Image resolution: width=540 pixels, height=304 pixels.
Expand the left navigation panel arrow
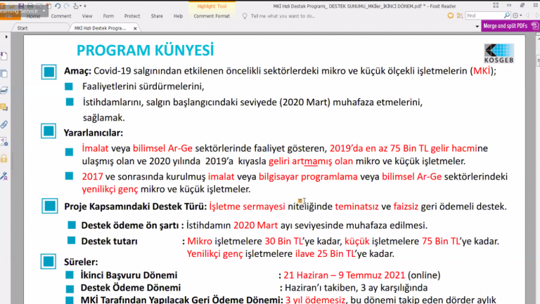[6, 37]
